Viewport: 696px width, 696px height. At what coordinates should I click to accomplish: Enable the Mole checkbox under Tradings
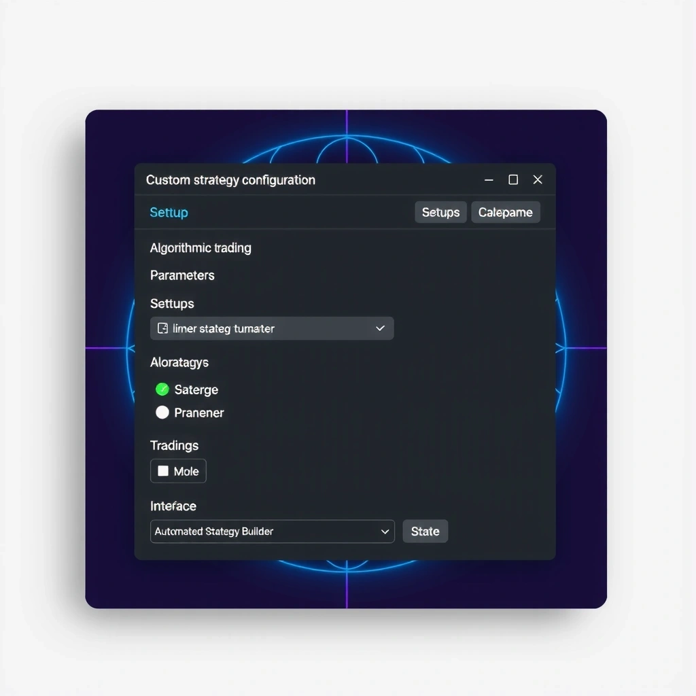click(x=163, y=471)
